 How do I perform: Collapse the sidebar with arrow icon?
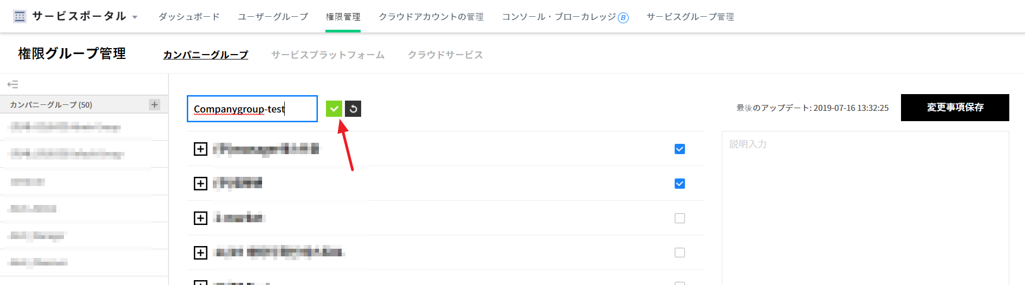(x=13, y=84)
